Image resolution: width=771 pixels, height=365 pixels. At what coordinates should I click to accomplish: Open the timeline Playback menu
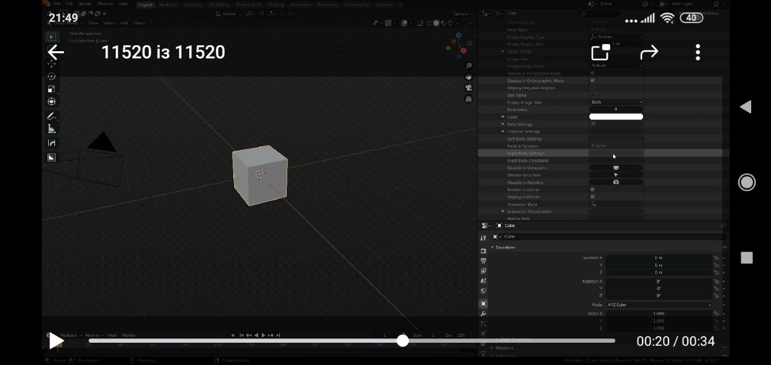tap(70, 335)
